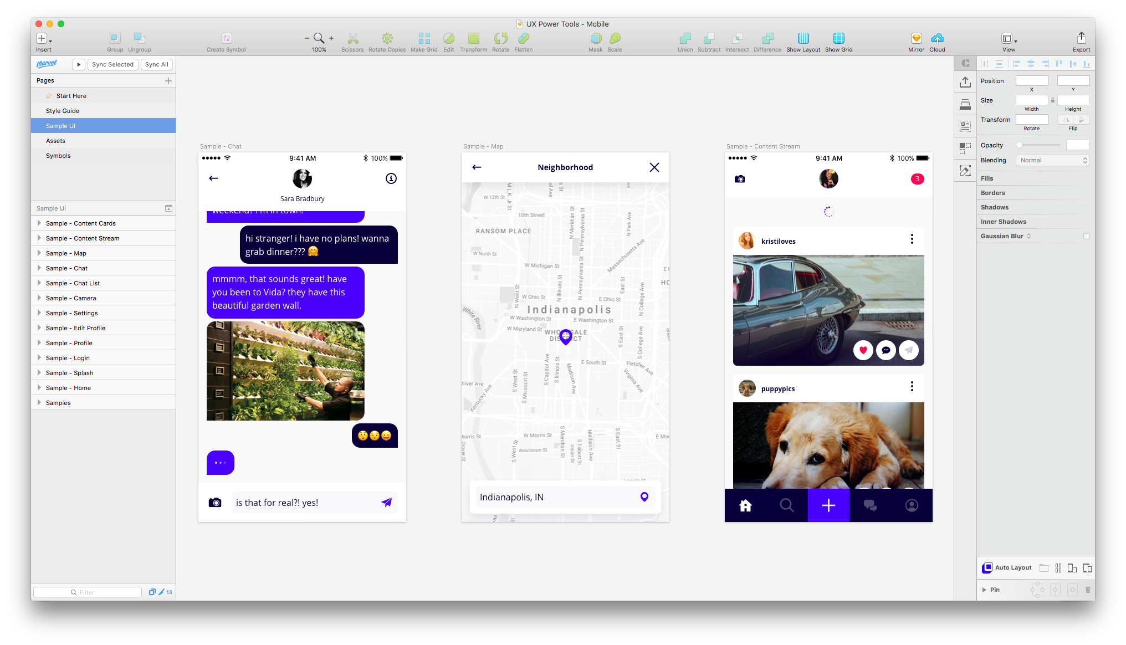Click the Make Grid icon
Screen dimensions: 1126x645
(424, 38)
